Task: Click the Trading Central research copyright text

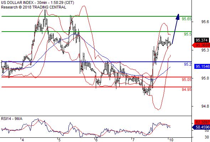Action: point(33,7)
